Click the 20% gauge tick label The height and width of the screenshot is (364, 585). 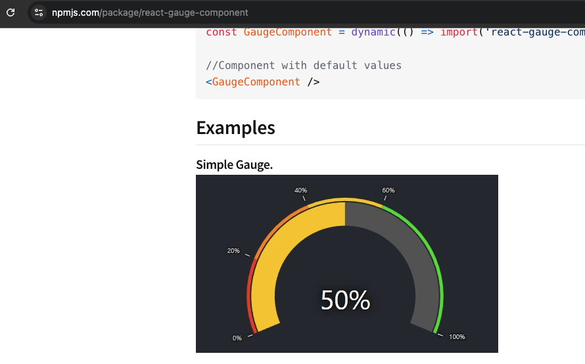point(233,250)
